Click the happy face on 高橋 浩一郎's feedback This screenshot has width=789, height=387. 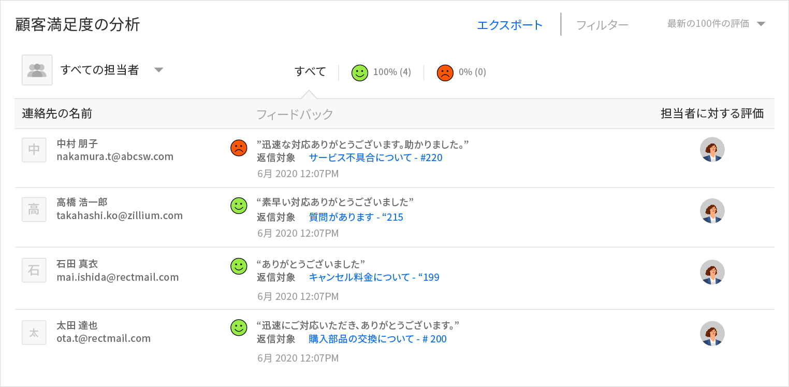[x=239, y=206]
